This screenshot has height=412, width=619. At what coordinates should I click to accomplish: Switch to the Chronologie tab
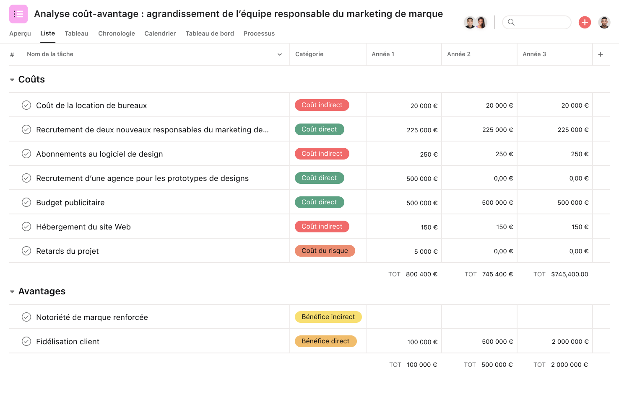tap(117, 33)
